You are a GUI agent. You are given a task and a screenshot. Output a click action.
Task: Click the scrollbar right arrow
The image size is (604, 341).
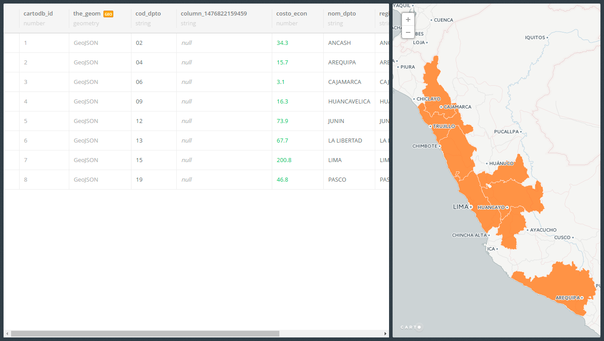coord(385,333)
